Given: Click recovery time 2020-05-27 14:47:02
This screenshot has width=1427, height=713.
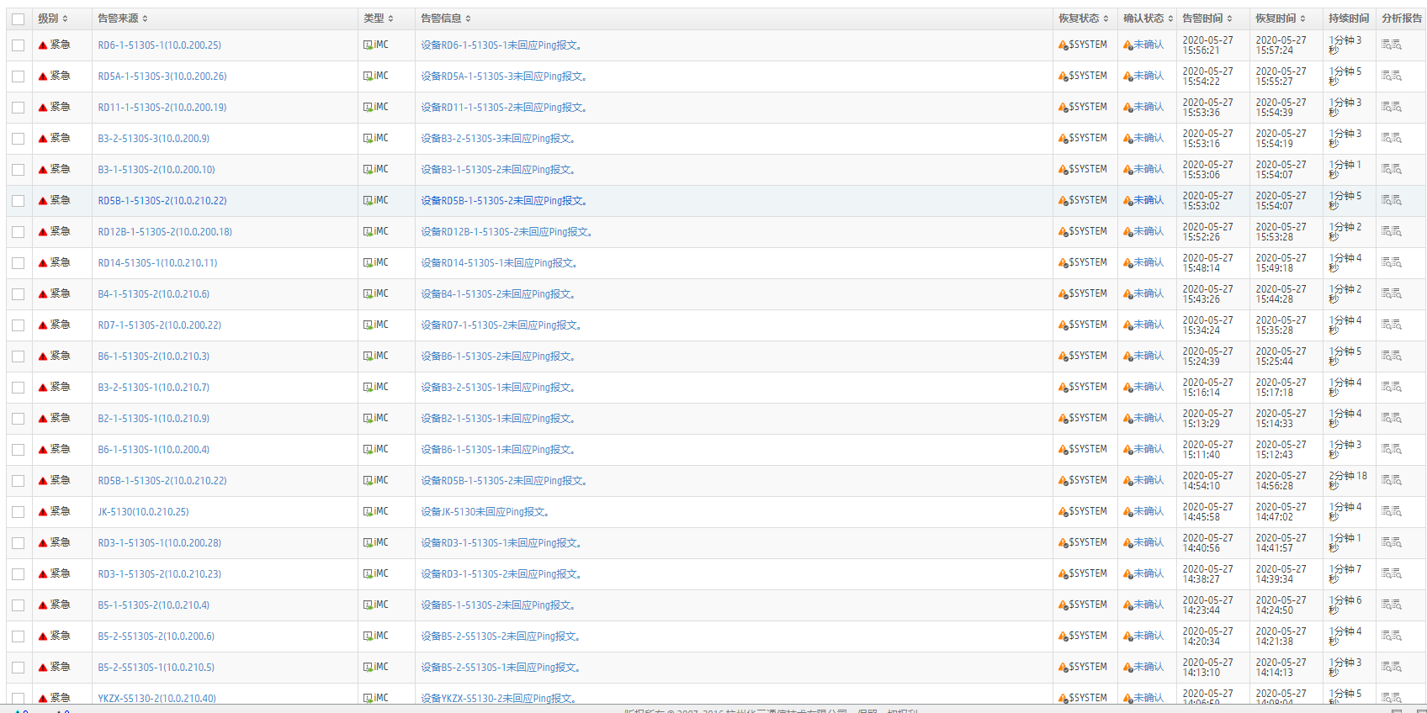Looking at the screenshot, I should pos(1281,512).
